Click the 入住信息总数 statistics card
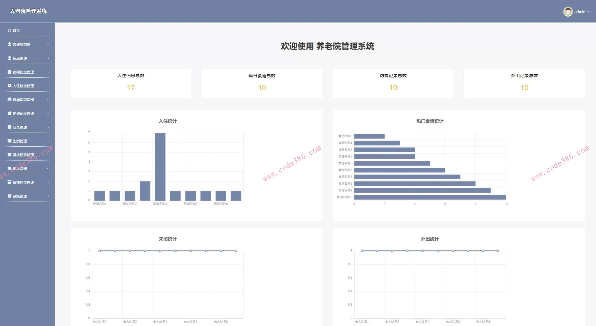The height and width of the screenshot is (326, 596). [x=131, y=83]
